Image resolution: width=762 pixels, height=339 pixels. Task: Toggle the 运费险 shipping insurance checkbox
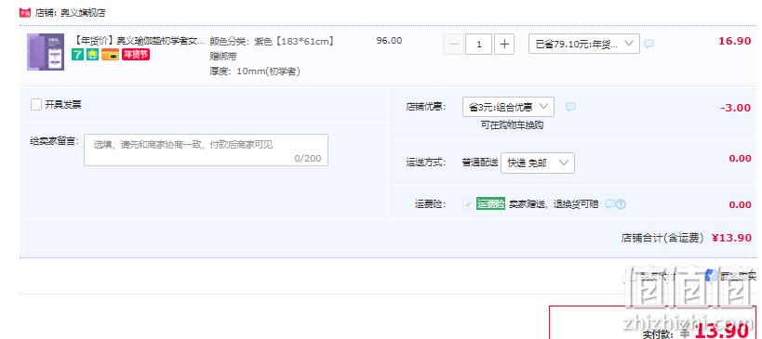pyautogui.click(x=468, y=204)
